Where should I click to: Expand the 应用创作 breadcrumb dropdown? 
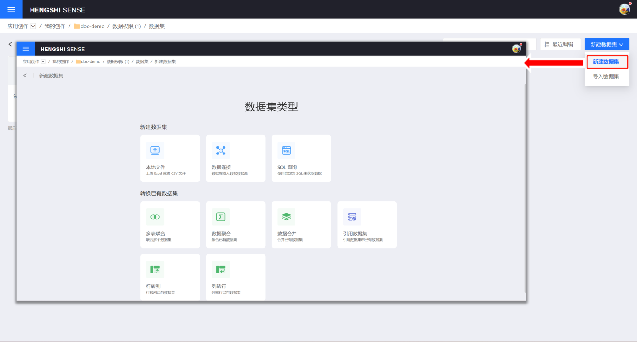click(x=33, y=27)
